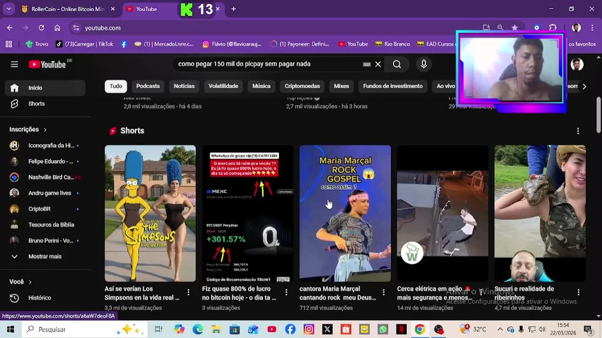
Task: Open a new Chrome tab
Action: click(x=233, y=9)
